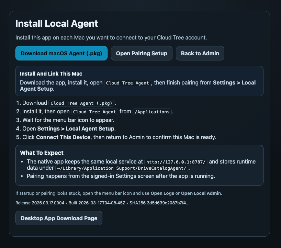Image resolution: width=281 pixels, height=248 pixels.
Task: Go Back to Admin
Action: pos(200,53)
